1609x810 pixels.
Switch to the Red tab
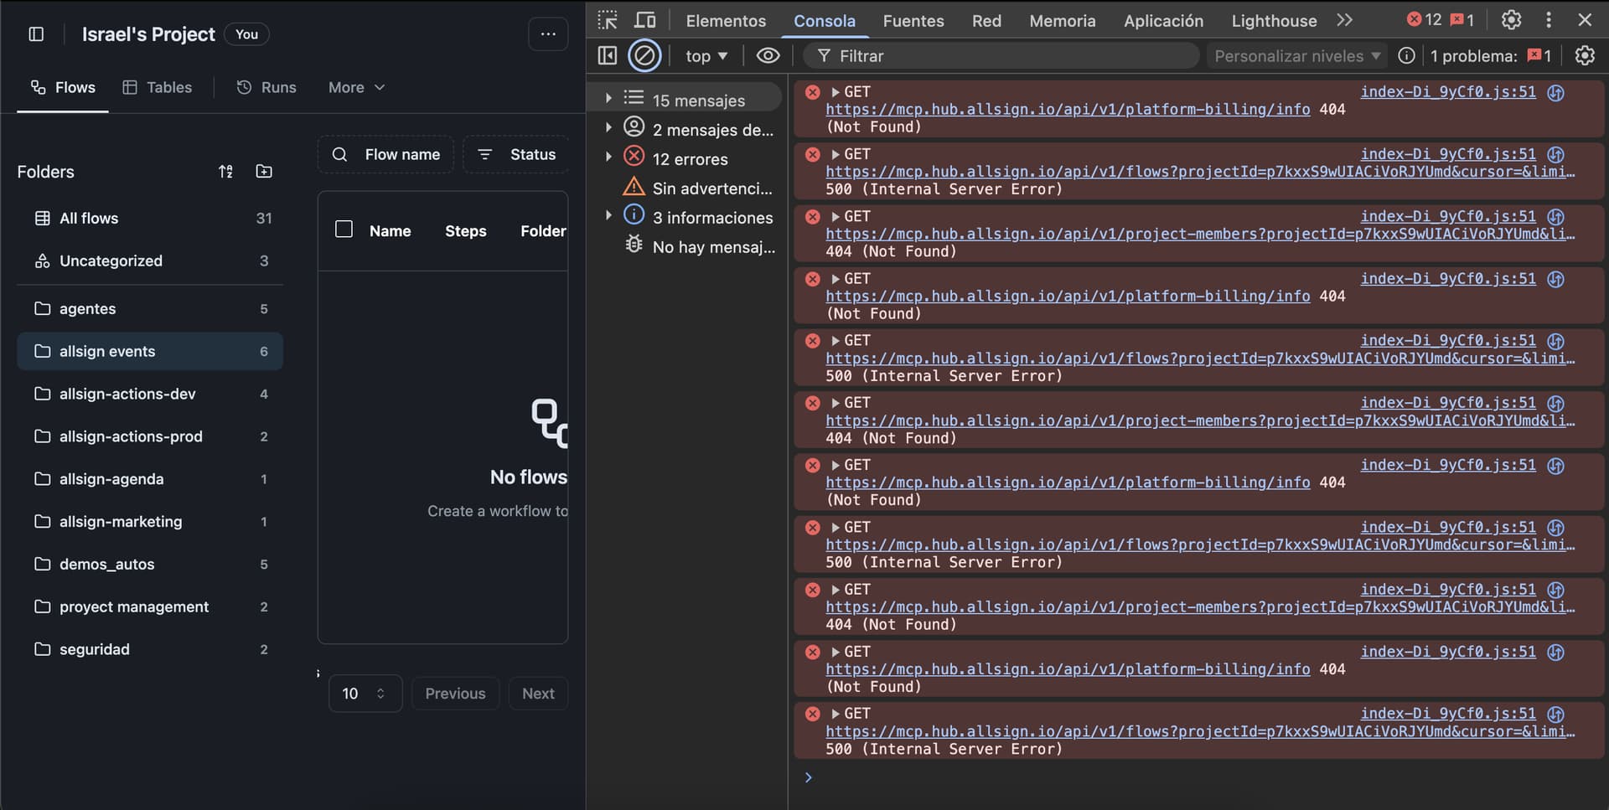tap(986, 21)
